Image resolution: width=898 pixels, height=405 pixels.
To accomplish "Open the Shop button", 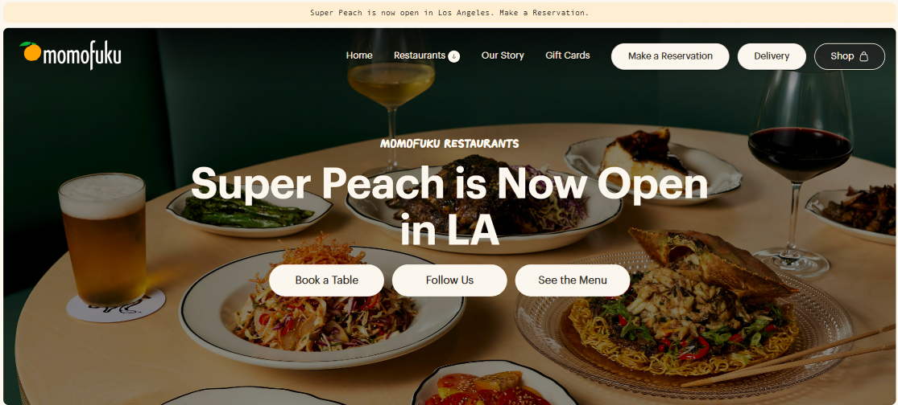I will point(850,56).
